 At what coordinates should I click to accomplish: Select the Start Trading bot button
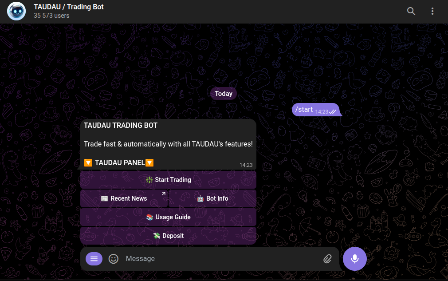(x=168, y=180)
